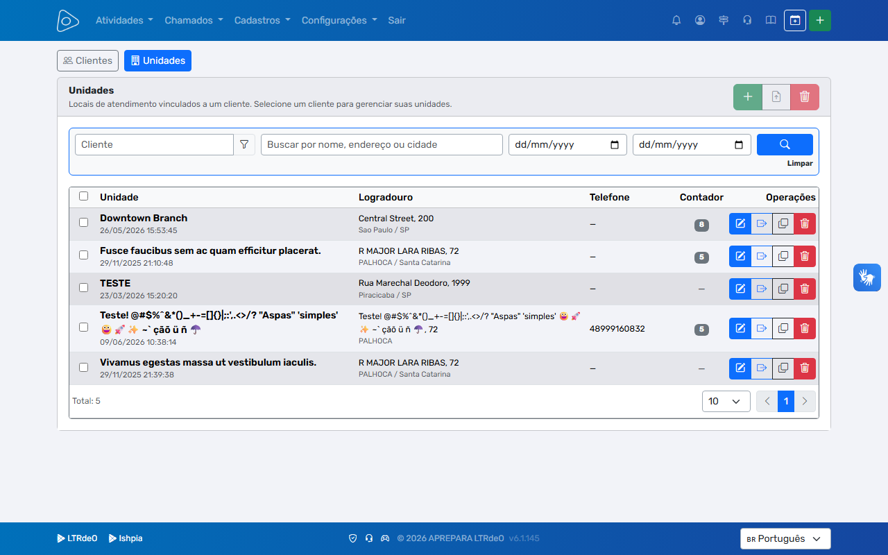
Task: Click the headset support icon in the top bar
Action: pyautogui.click(x=747, y=20)
